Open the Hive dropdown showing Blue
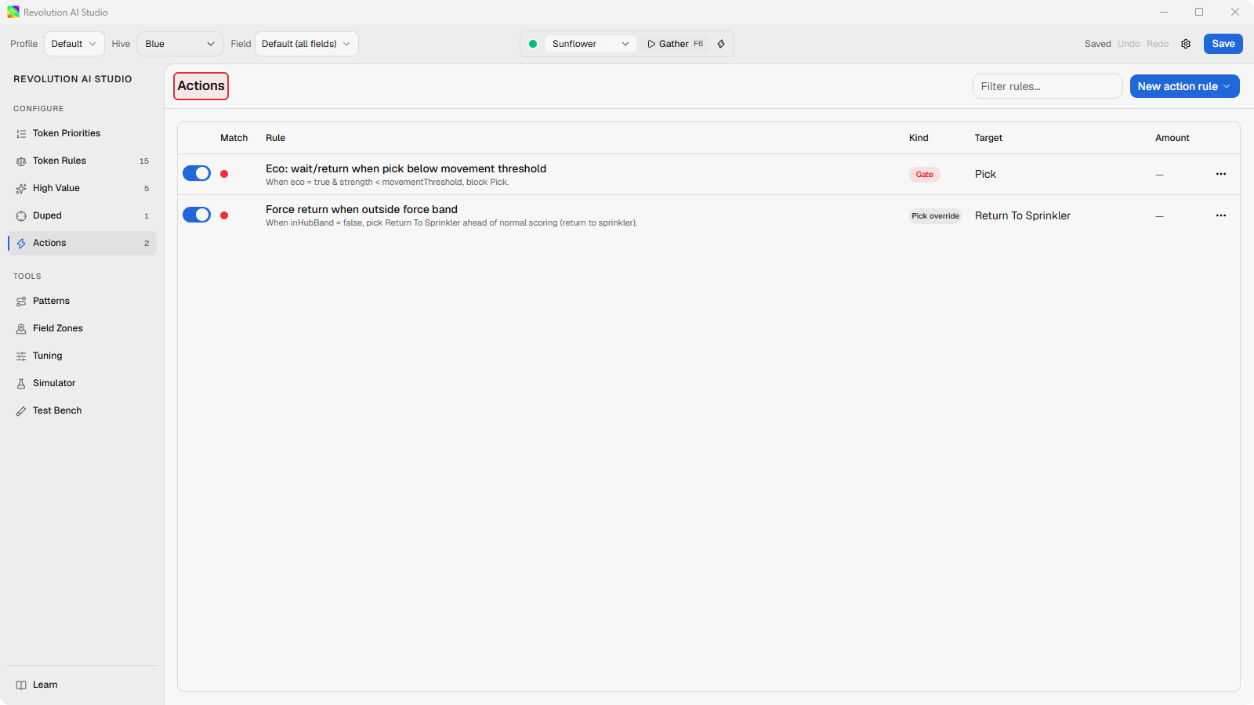1254x705 pixels. [180, 44]
